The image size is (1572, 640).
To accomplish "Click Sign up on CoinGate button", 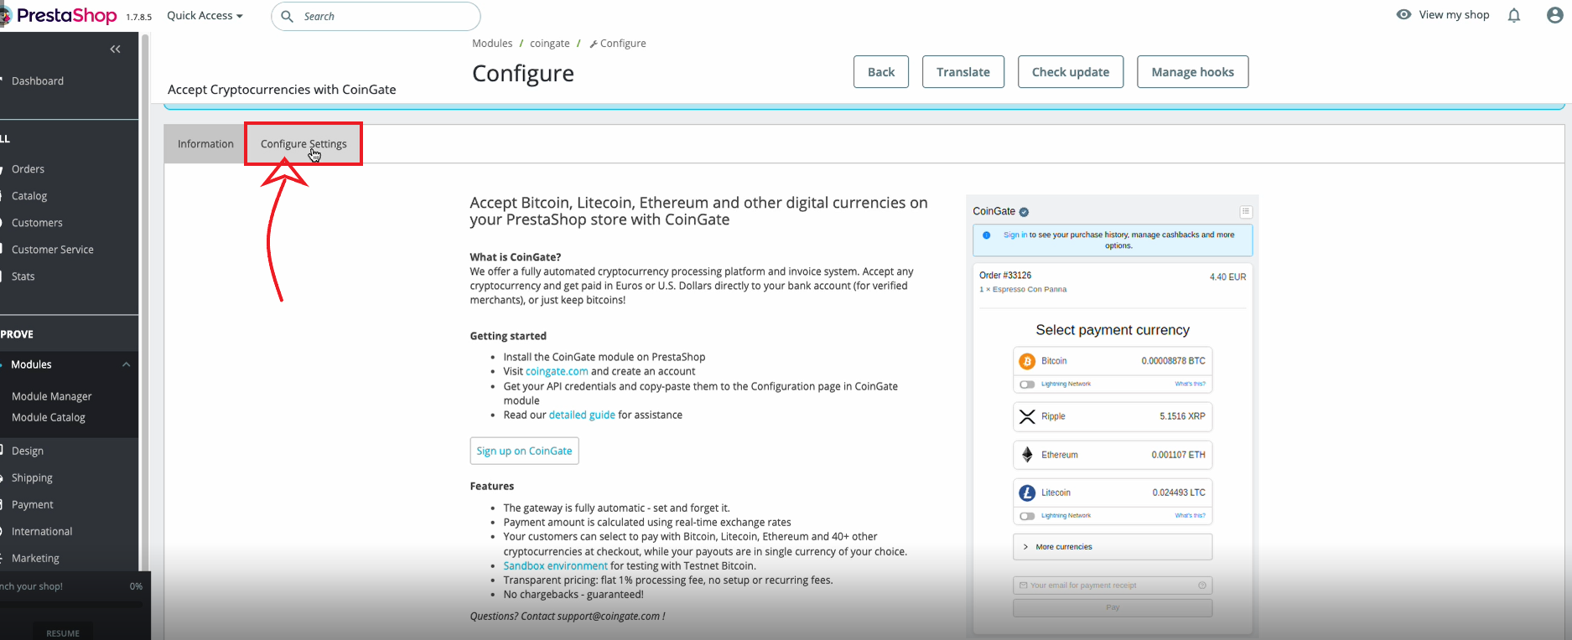I will (524, 451).
